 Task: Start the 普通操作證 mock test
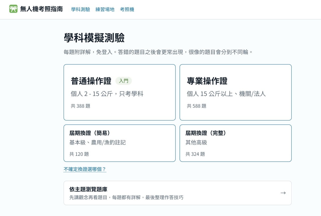pyautogui.click(x=120, y=92)
